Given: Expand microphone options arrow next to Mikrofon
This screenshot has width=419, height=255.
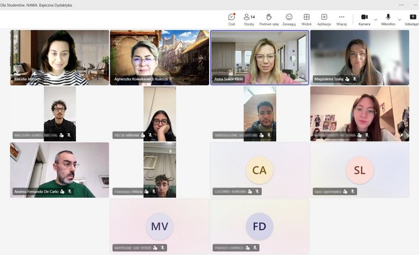Looking at the screenshot, I should 399,19.
